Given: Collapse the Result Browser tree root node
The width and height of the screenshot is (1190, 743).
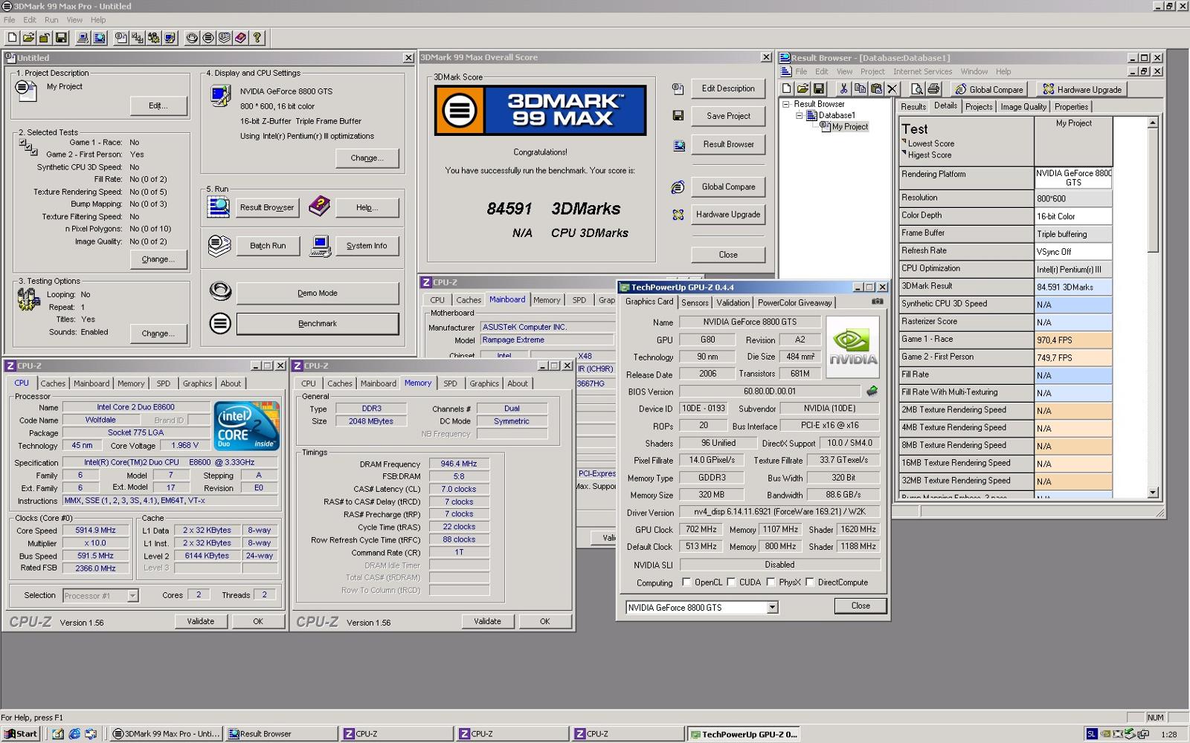Looking at the screenshot, I should point(785,104).
